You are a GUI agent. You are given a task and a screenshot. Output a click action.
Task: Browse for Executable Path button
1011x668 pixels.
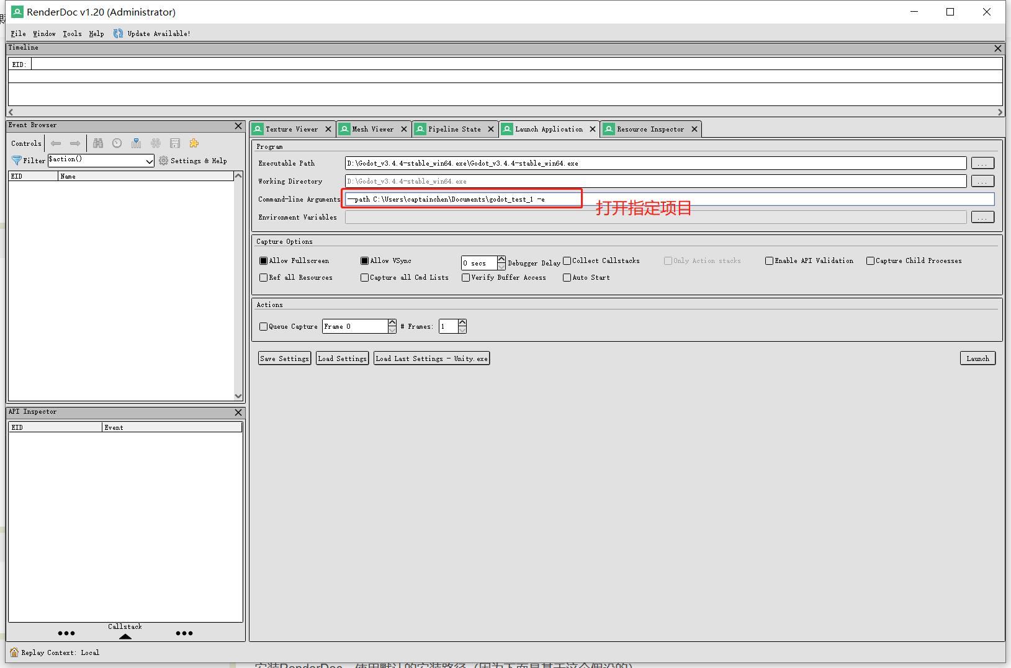pos(982,163)
